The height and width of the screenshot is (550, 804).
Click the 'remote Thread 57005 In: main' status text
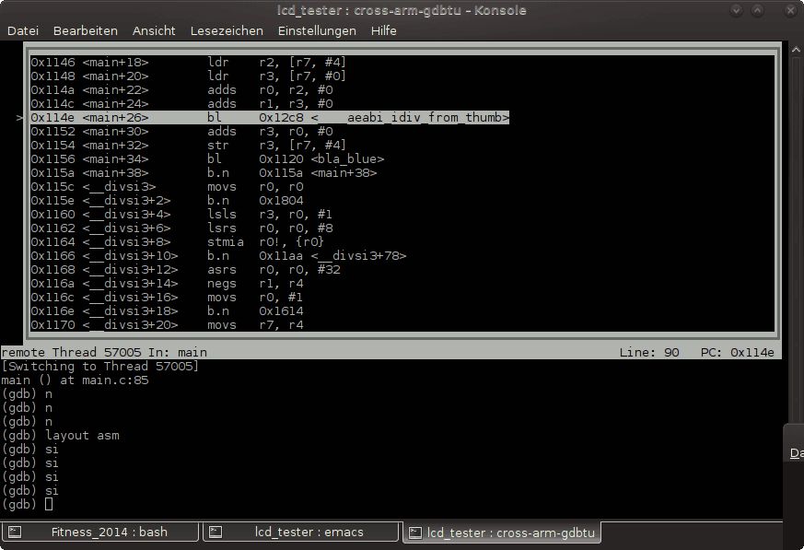coord(104,353)
